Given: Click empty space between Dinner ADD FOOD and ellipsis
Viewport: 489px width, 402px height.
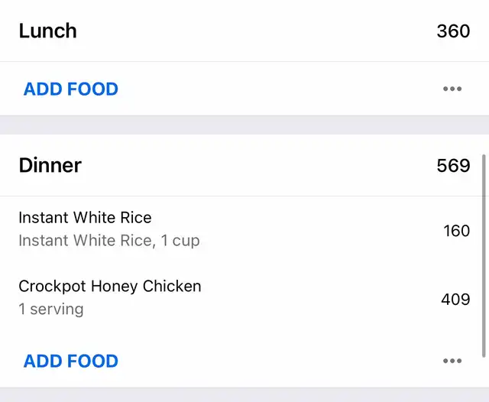Looking at the screenshot, I should coord(275,361).
